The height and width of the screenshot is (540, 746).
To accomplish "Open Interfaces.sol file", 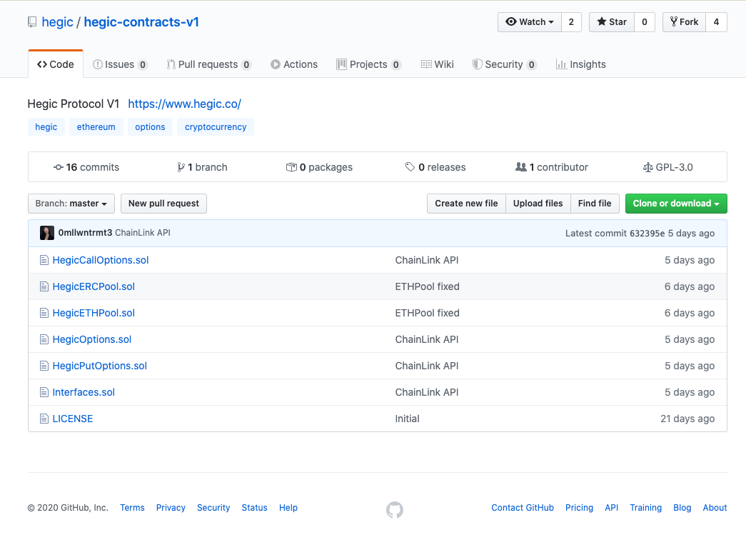I will pyautogui.click(x=84, y=392).
